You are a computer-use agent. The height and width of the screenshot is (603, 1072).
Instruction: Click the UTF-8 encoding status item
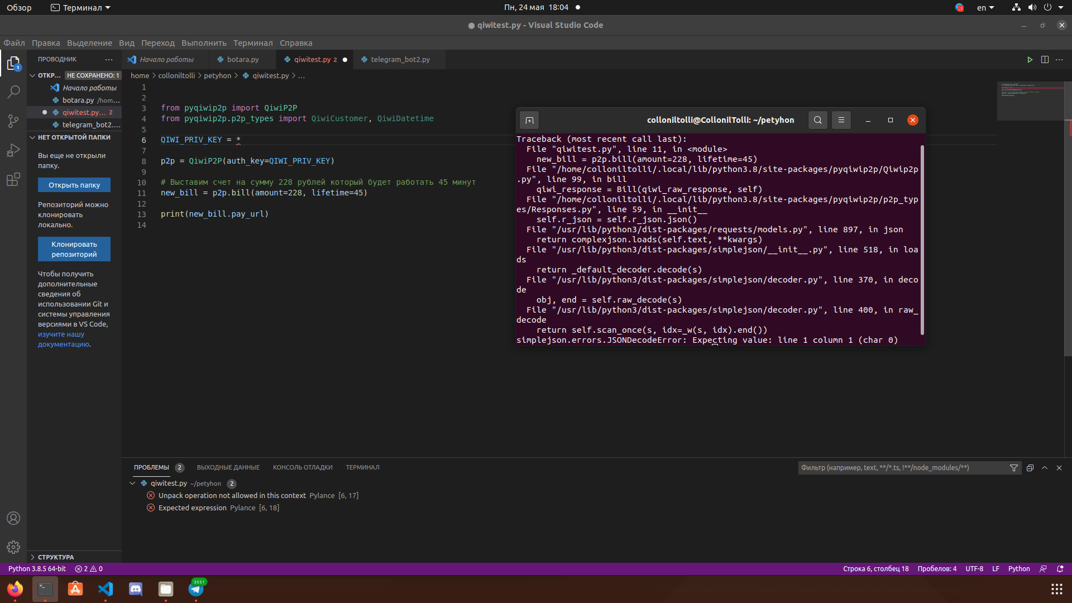click(974, 569)
